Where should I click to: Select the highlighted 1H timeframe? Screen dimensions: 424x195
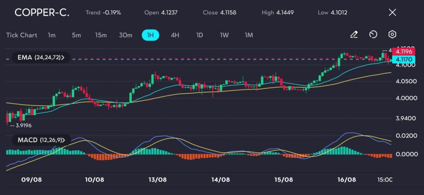point(150,35)
